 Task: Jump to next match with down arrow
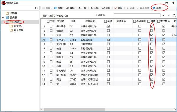click(168, 15)
